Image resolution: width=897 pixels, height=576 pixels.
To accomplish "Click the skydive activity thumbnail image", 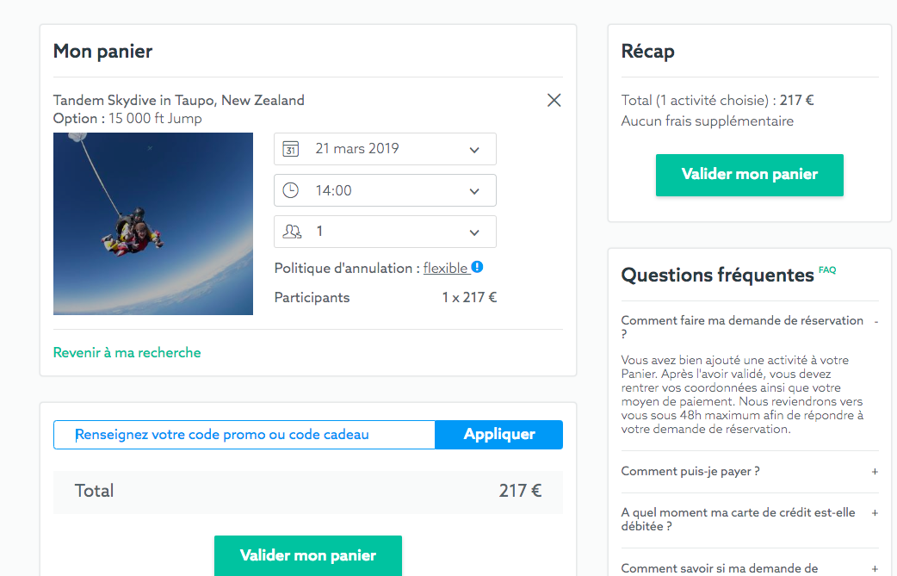I will pos(153,224).
